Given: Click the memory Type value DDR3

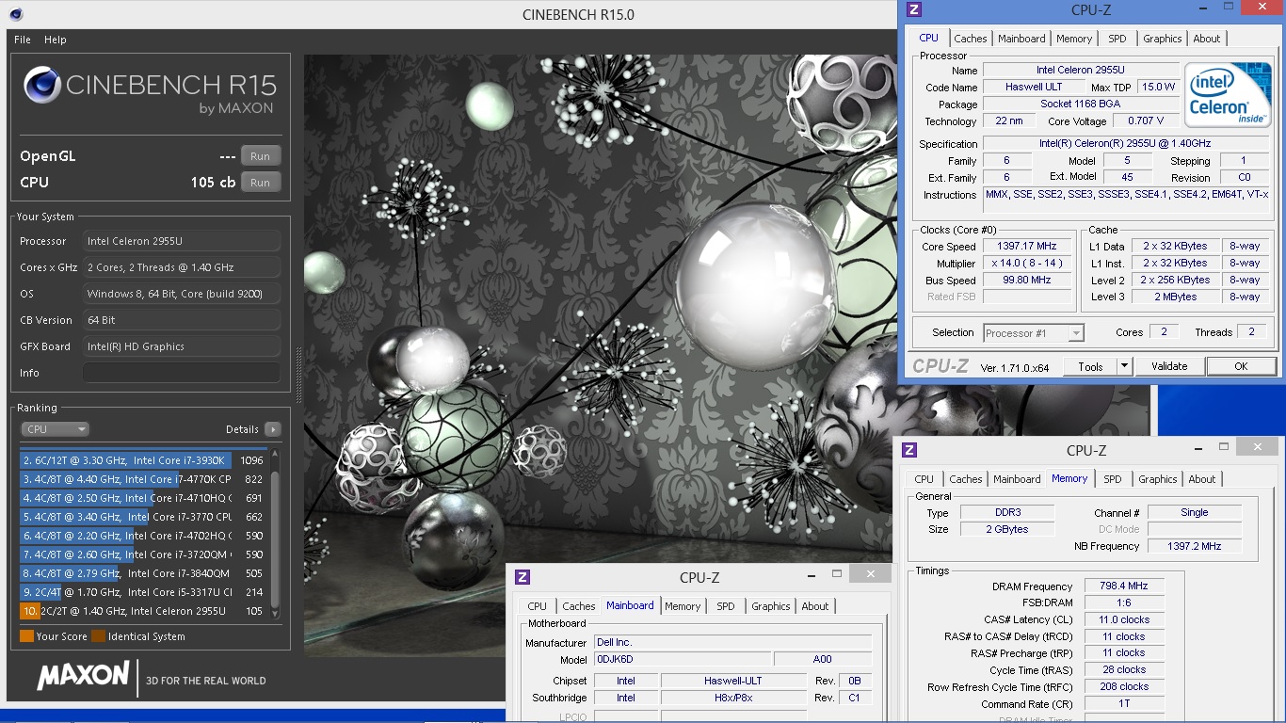Looking at the screenshot, I should 1006,513.
